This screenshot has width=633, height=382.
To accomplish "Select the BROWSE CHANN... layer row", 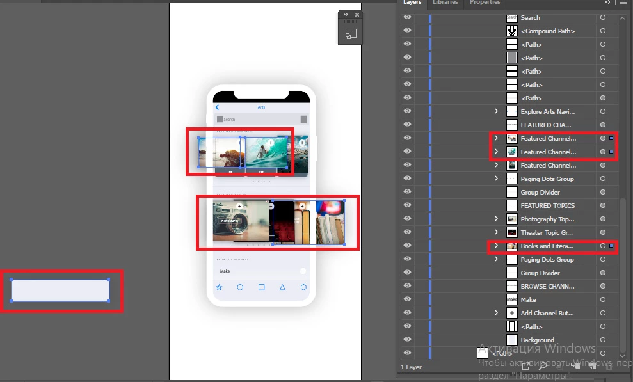I will (509, 286).
